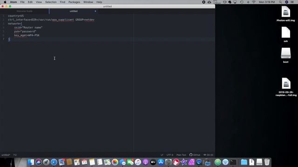Image resolution: width=298 pixels, height=167 pixels.
Task: Click the ssid="Router name" line
Action: [x=28, y=27]
